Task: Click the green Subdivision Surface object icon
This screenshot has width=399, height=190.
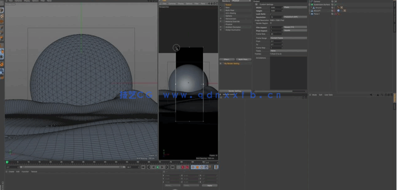Action: (x=312, y=5)
